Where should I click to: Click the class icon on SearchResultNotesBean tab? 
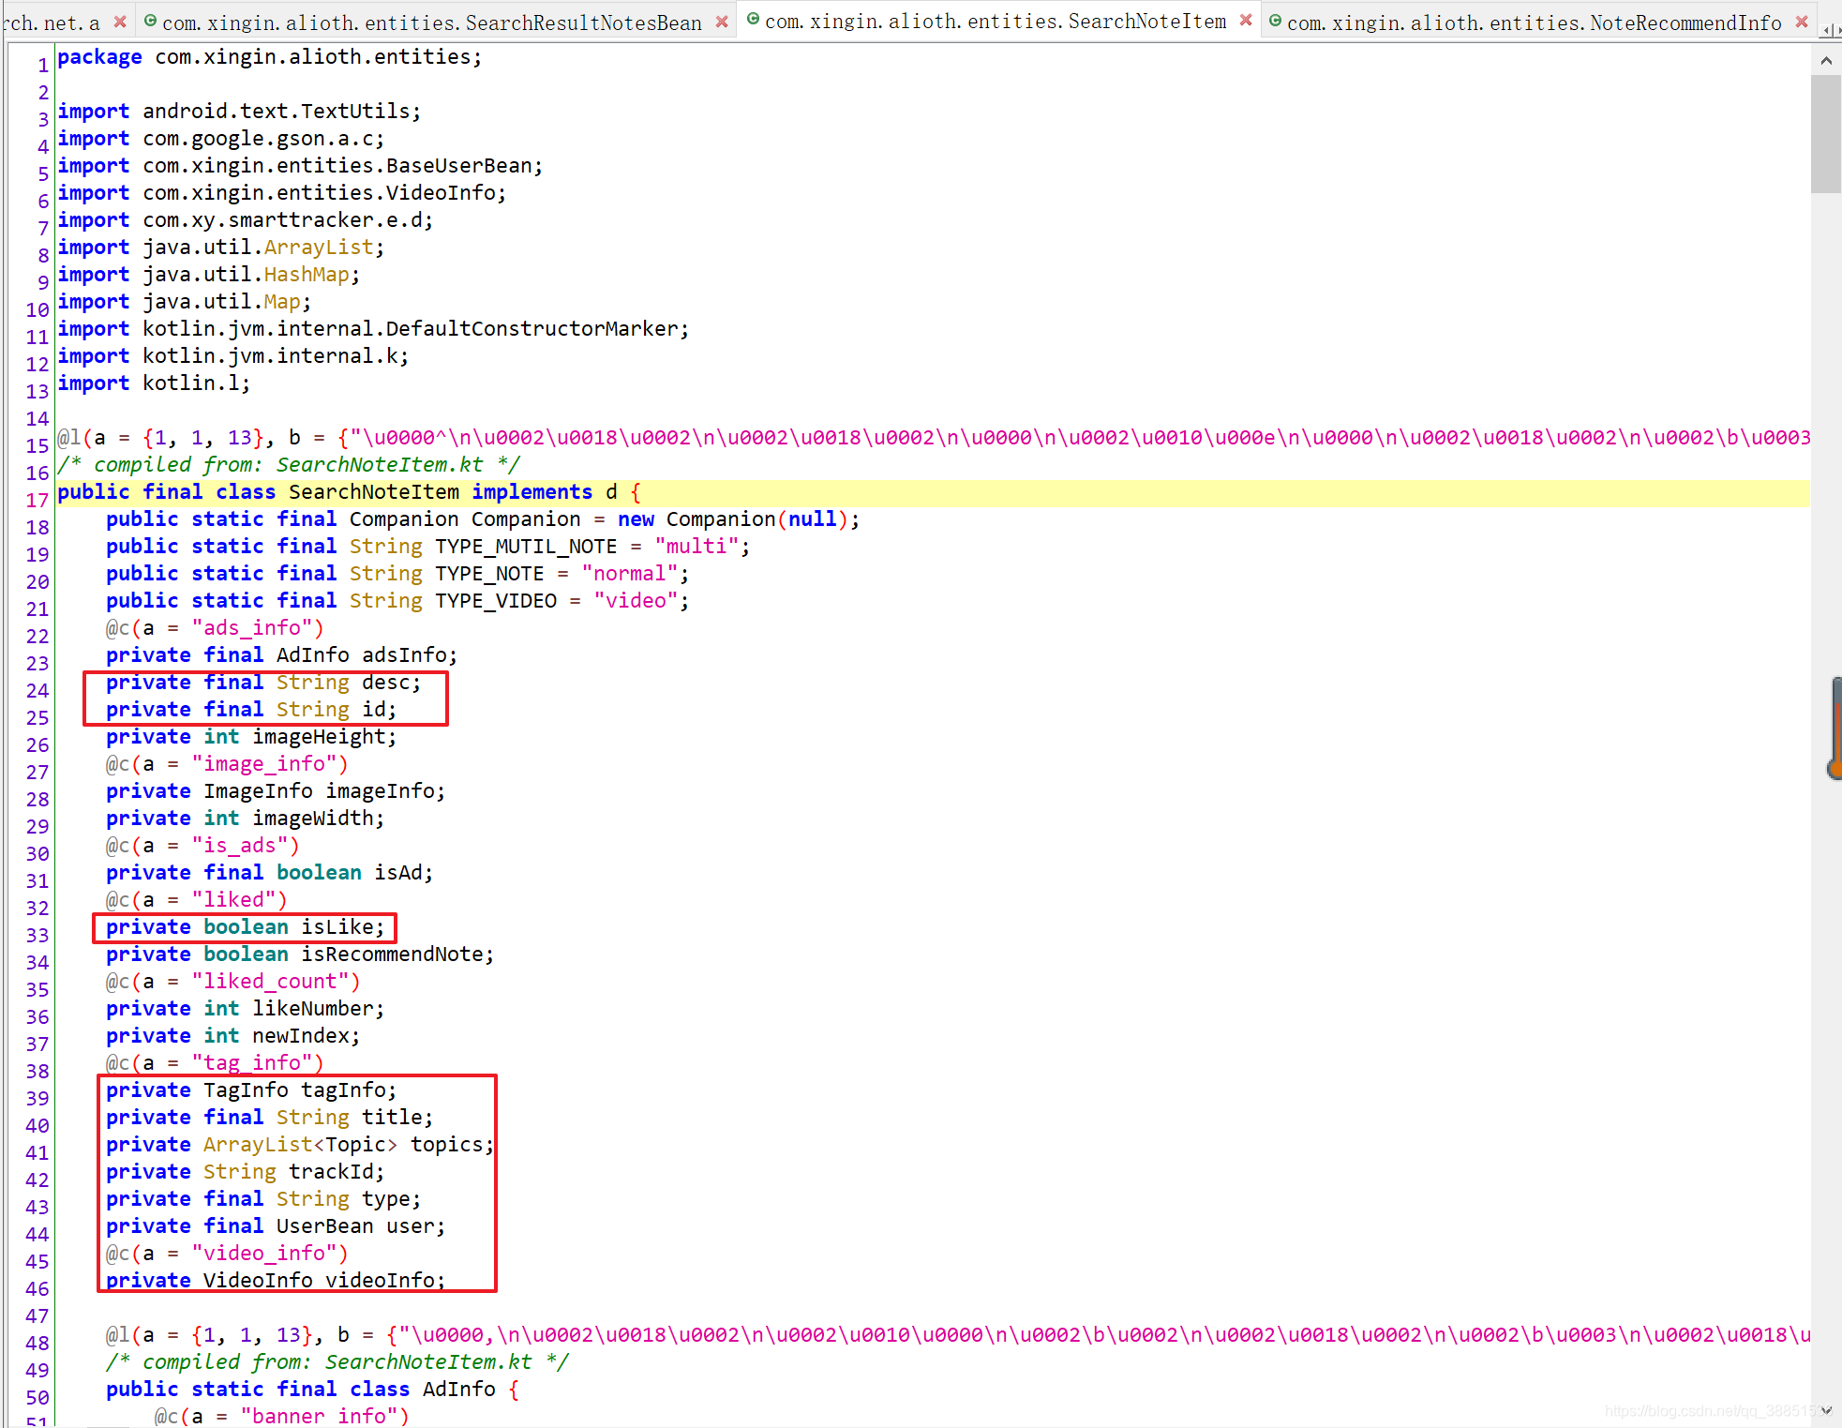(x=150, y=21)
